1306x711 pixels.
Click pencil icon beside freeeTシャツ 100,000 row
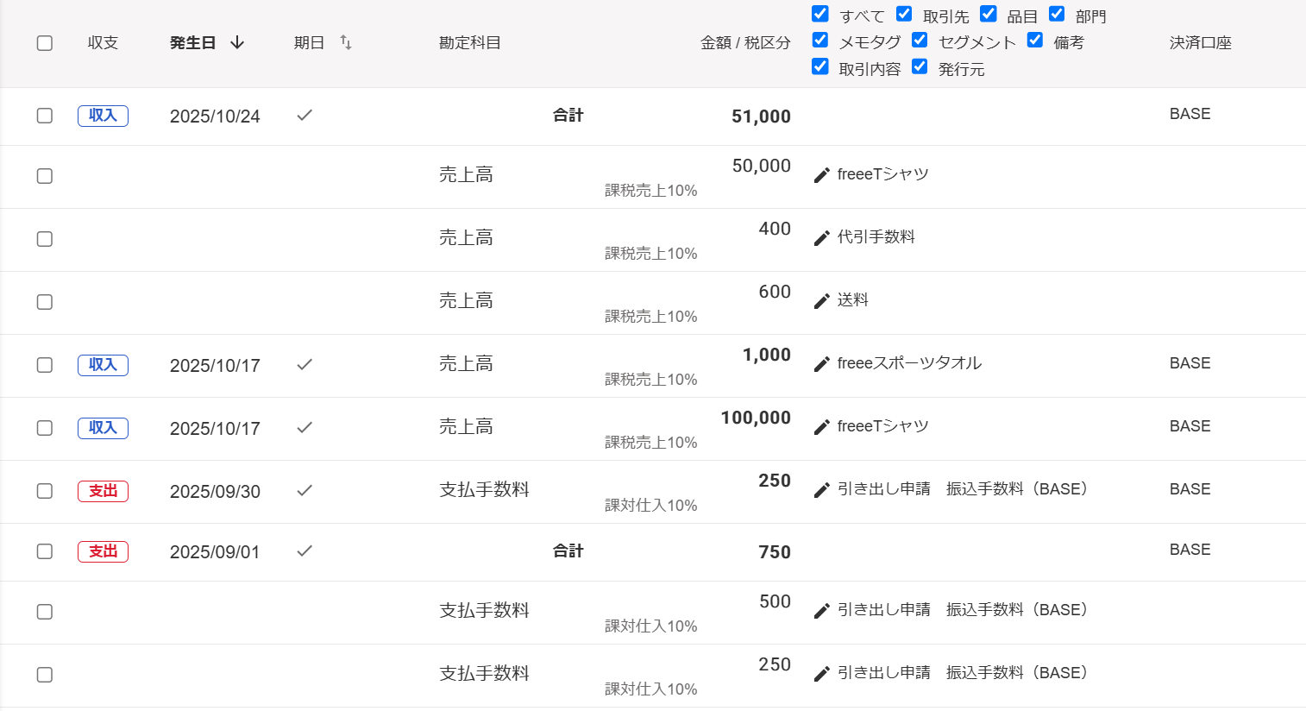point(821,427)
